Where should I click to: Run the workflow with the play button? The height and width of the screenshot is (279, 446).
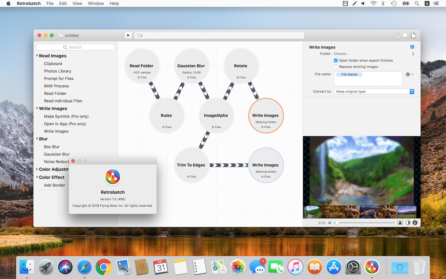(x=128, y=35)
